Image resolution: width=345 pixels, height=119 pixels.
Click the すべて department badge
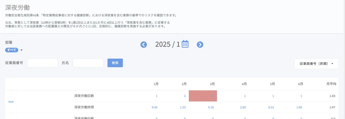[x=12, y=50]
